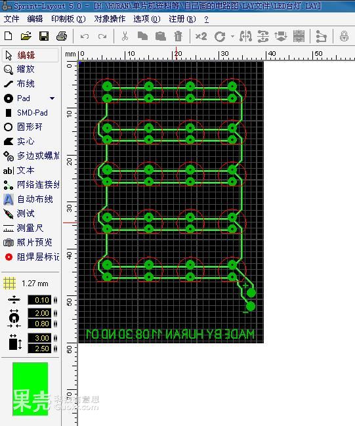Viewport: 355px width, 426px height.
Task: Click the New file icon in toolbar
Action: coord(9,36)
